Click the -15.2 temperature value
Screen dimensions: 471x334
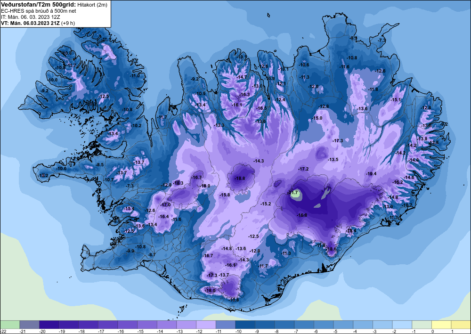tap(266, 204)
